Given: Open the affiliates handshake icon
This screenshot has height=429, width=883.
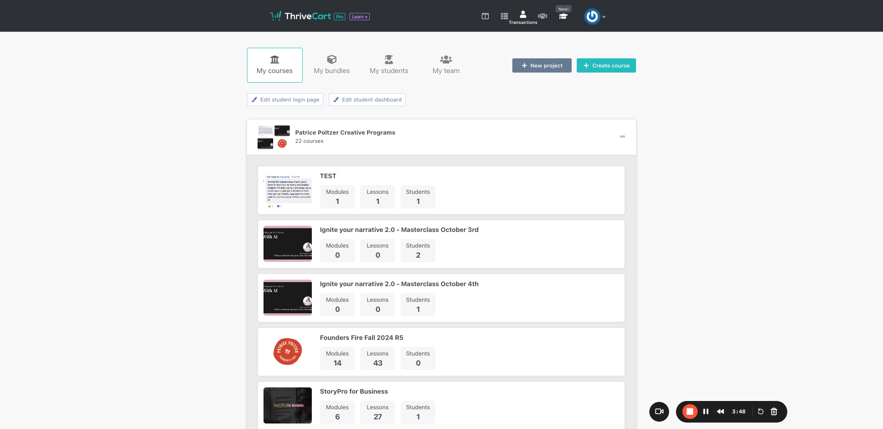Looking at the screenshot, I should tap(543, 16).
